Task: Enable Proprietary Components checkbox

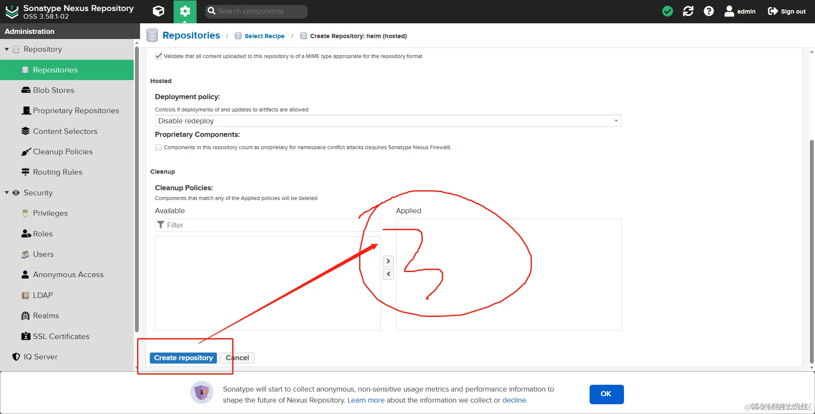Action: 159,147
